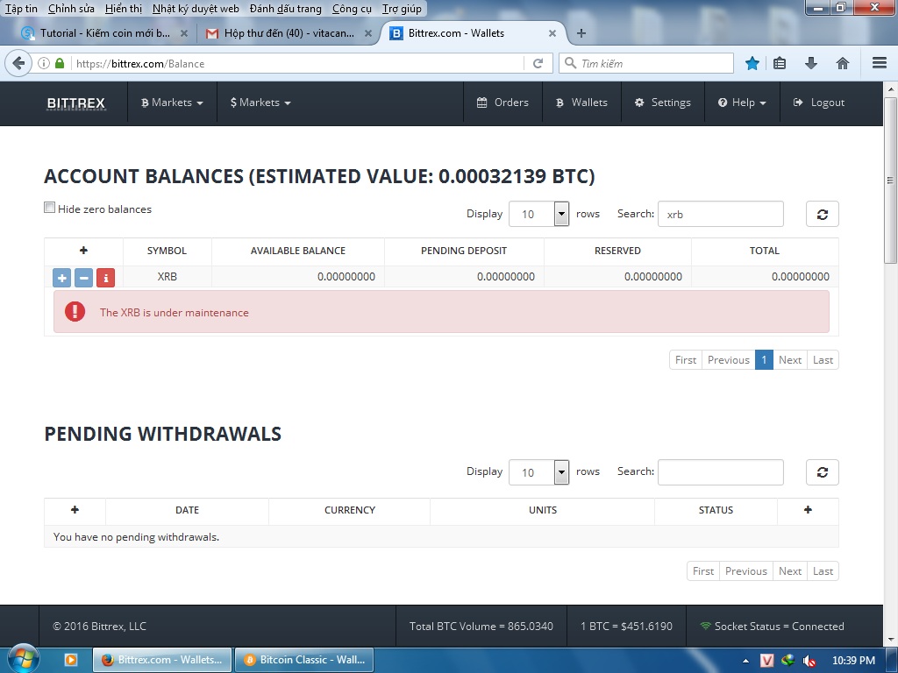Click the page vertical scrollbar thumb
This screenshot has width=898, height=673.
891,181
